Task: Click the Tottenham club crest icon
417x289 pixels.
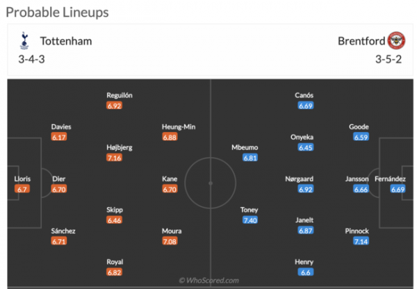Action: 24,40
